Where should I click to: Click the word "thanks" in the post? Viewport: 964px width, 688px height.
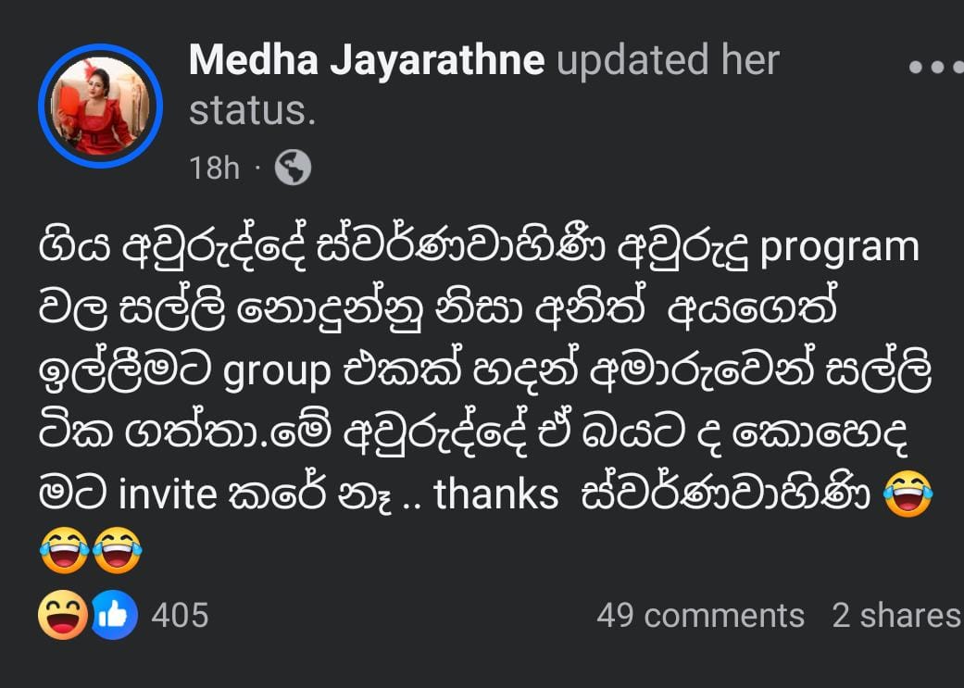pyautogui.click(x=496, y=494)
